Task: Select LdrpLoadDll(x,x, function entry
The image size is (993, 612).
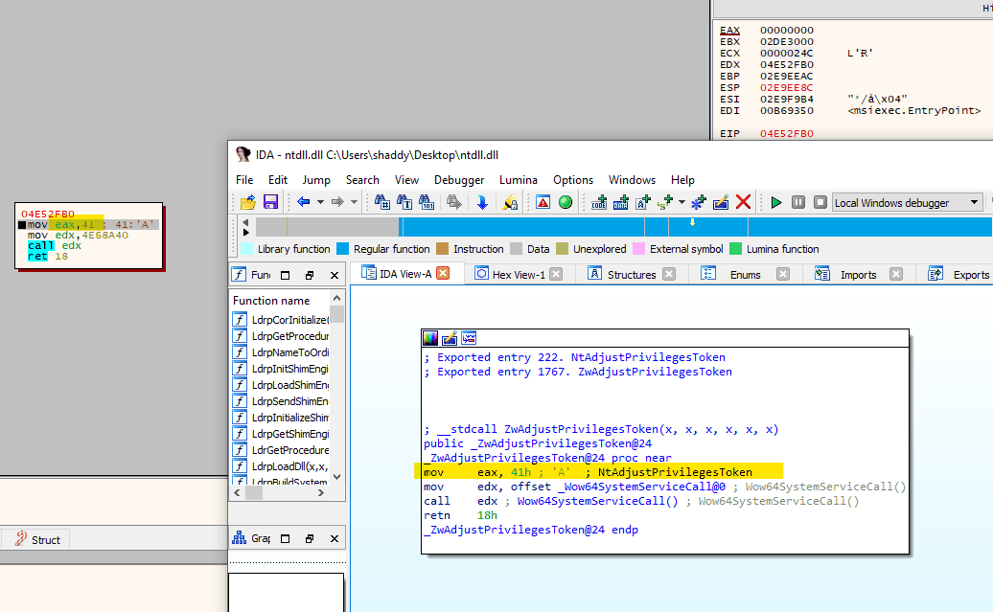Action: click(281, 466)
